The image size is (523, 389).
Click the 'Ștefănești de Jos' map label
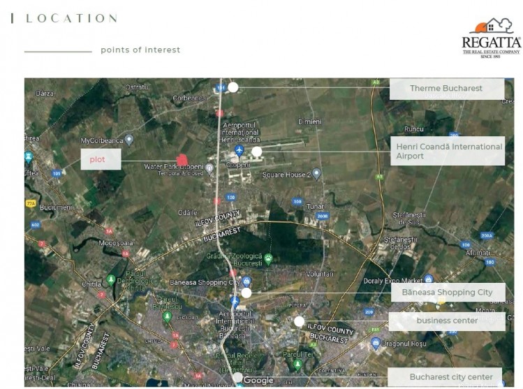401,243
